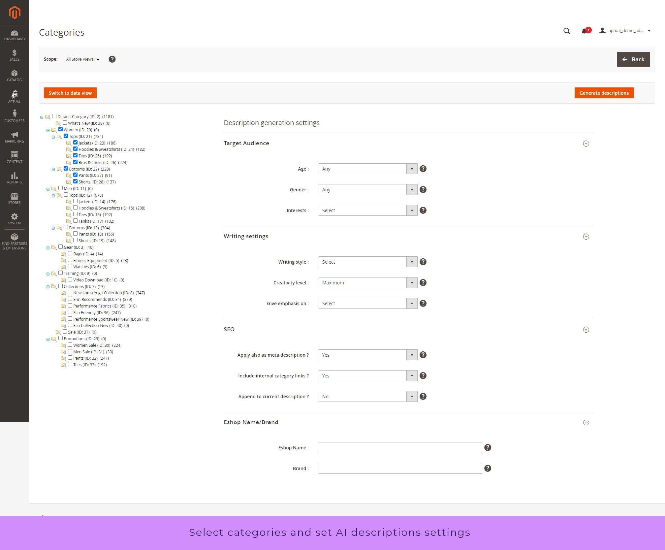Viewport: 665px width, 550px height.
Task: Enable Eco Friendly (ID: 36) checkbox
Action: 70,312
